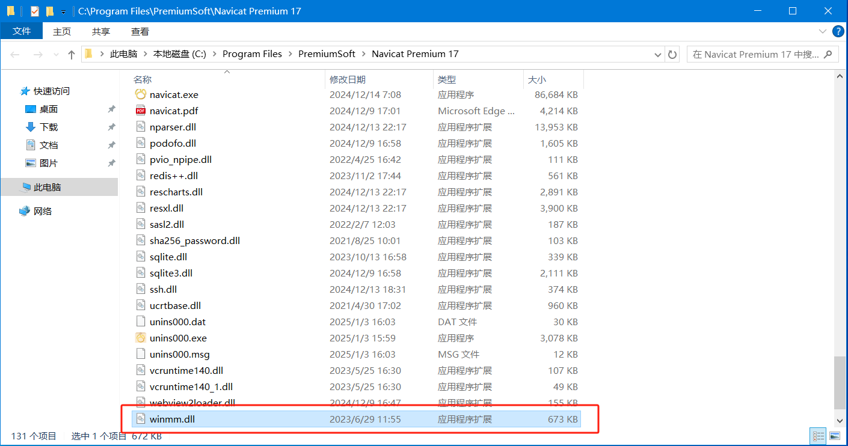Click the pin icon next to 图片
Screen dimensions: 848x446
coord(111,163)
